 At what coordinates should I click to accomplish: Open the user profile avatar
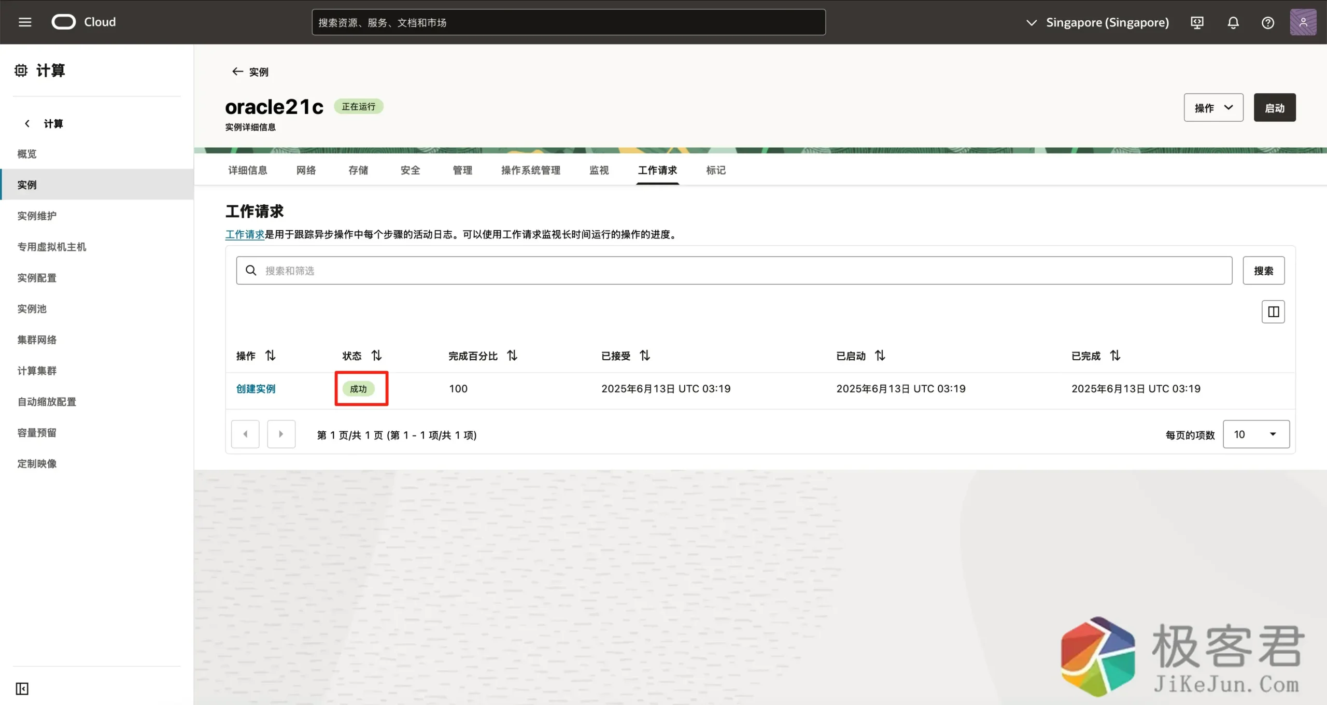point(1303,22)
